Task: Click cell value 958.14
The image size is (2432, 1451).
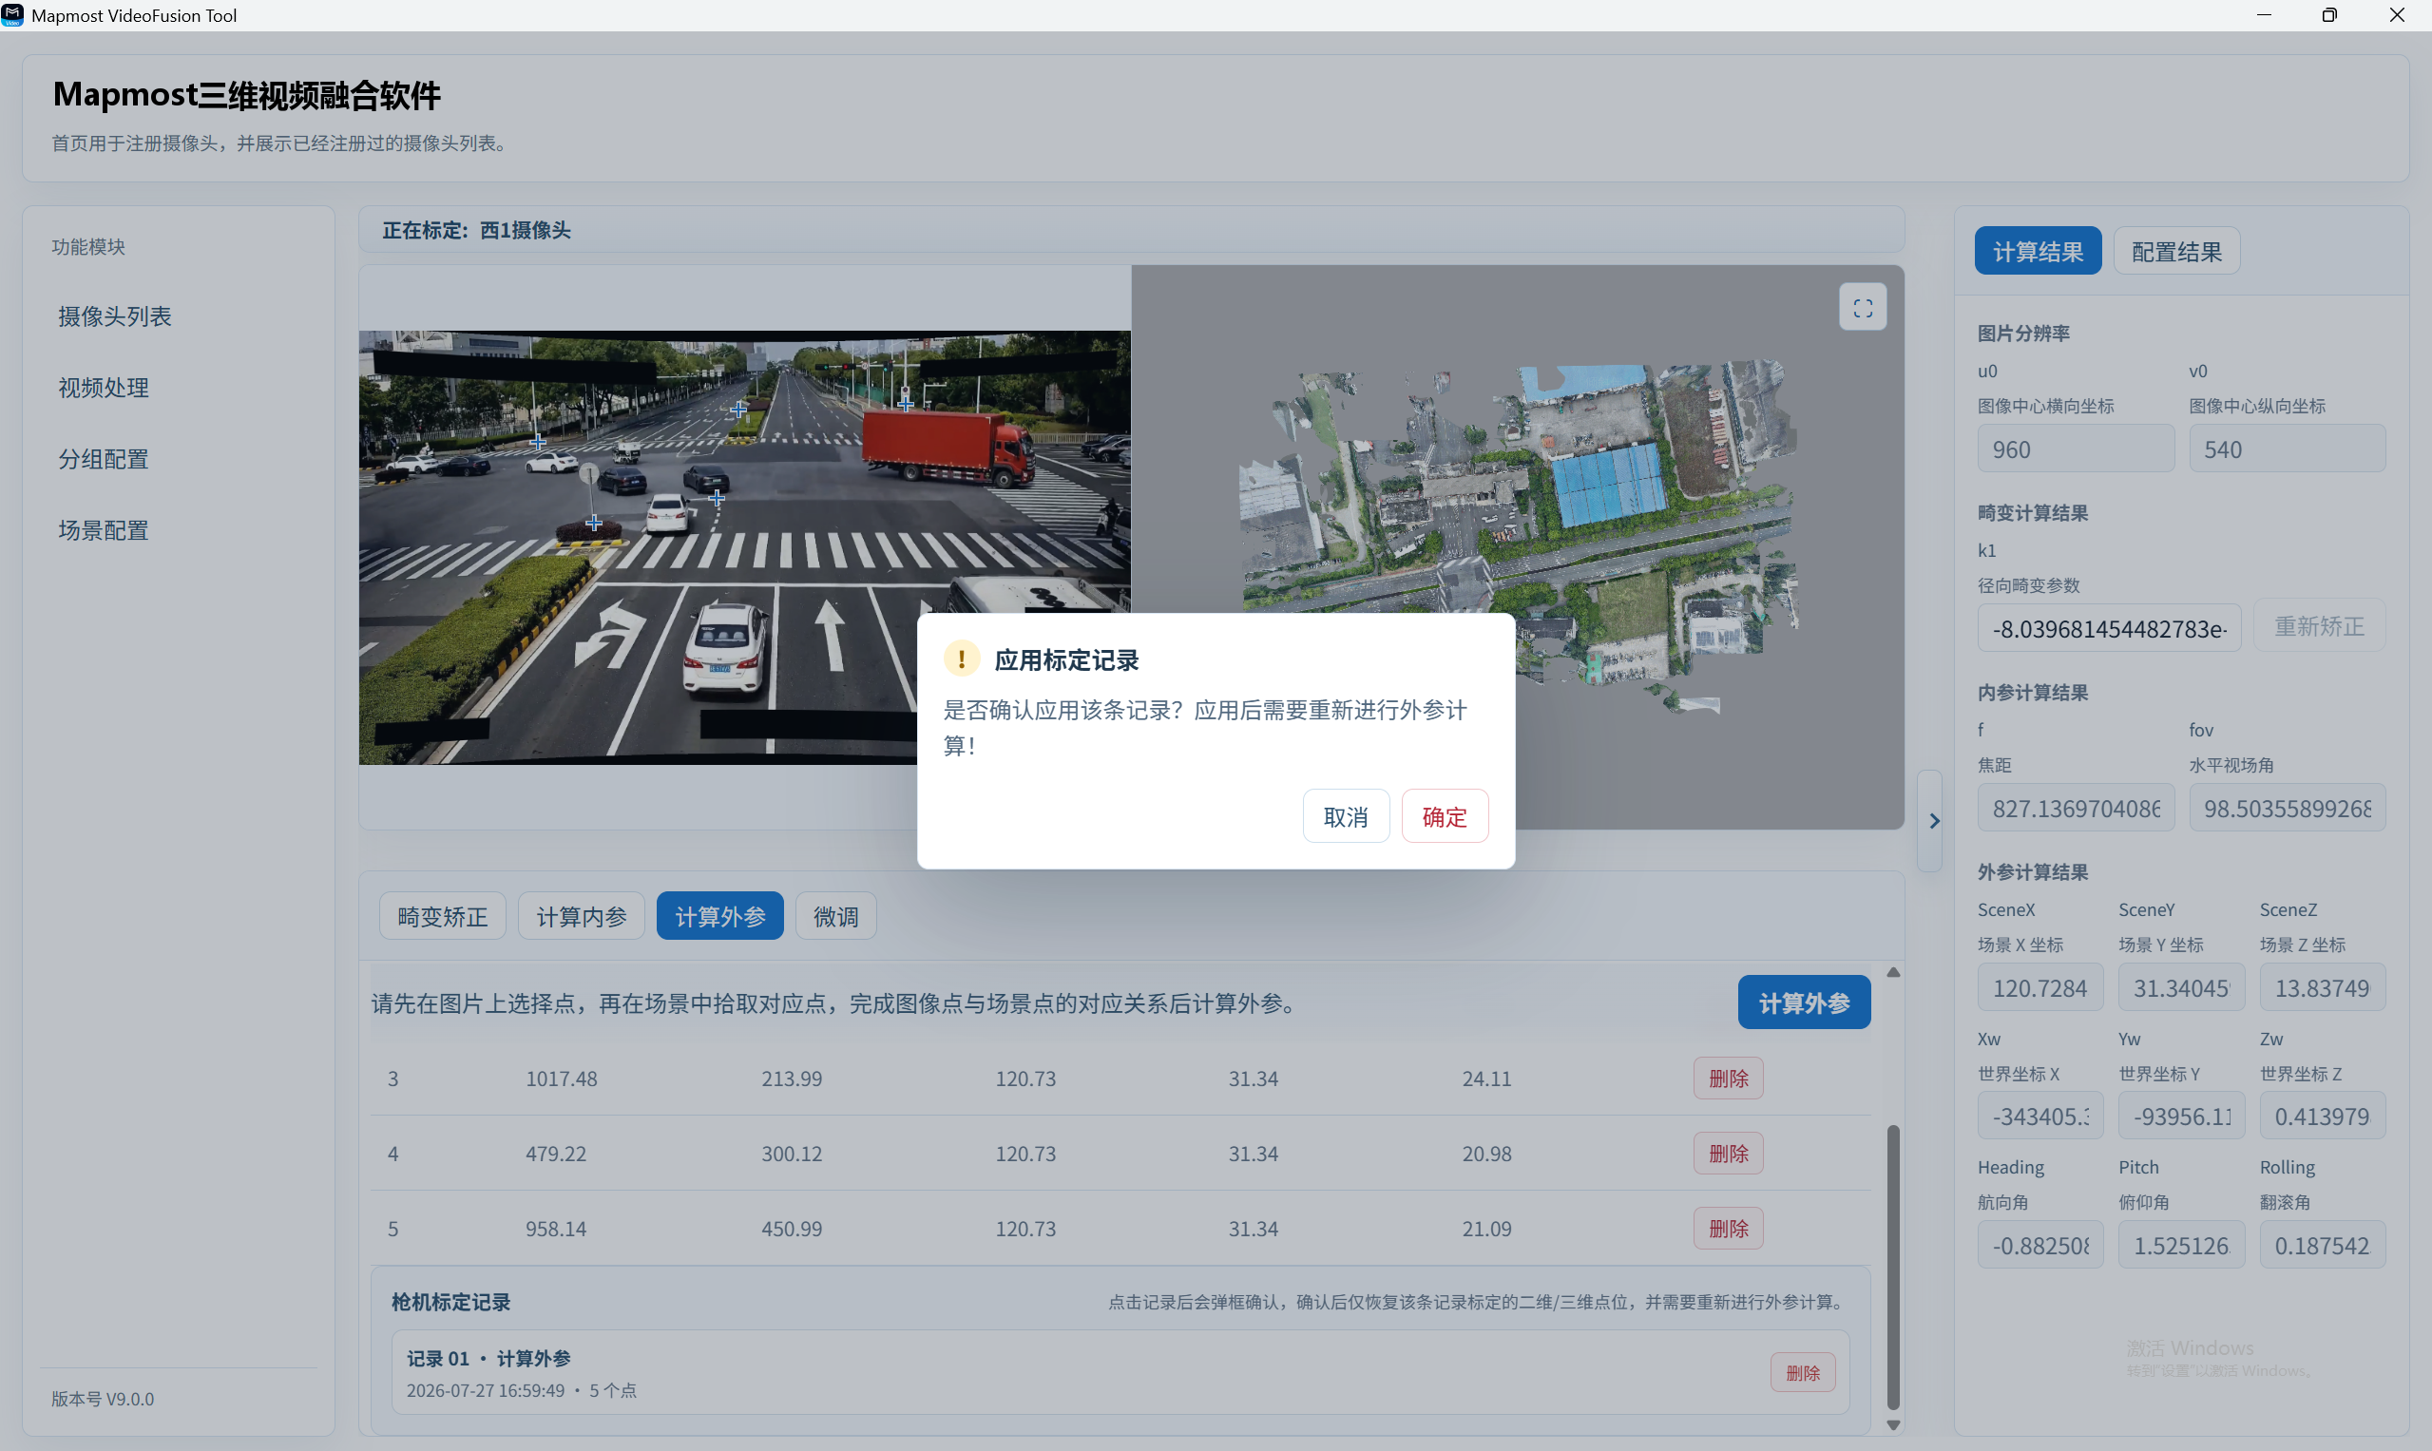Action: (x=555, y=1229)
